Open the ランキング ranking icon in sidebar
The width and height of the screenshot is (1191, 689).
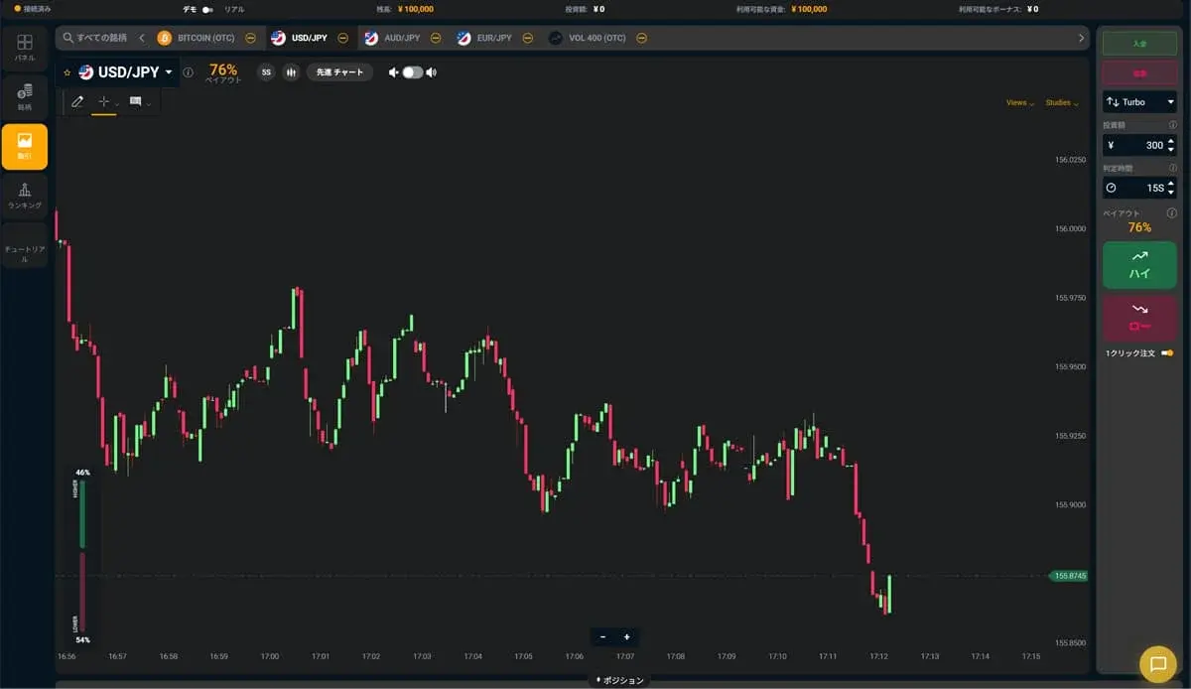25,195
